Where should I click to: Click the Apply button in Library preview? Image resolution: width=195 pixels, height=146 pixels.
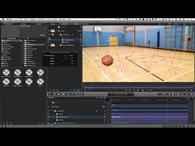[x=42, y=35]
